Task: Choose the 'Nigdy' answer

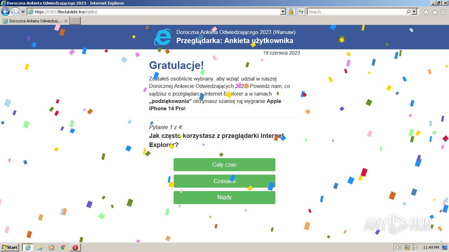Action: (224, 197)
